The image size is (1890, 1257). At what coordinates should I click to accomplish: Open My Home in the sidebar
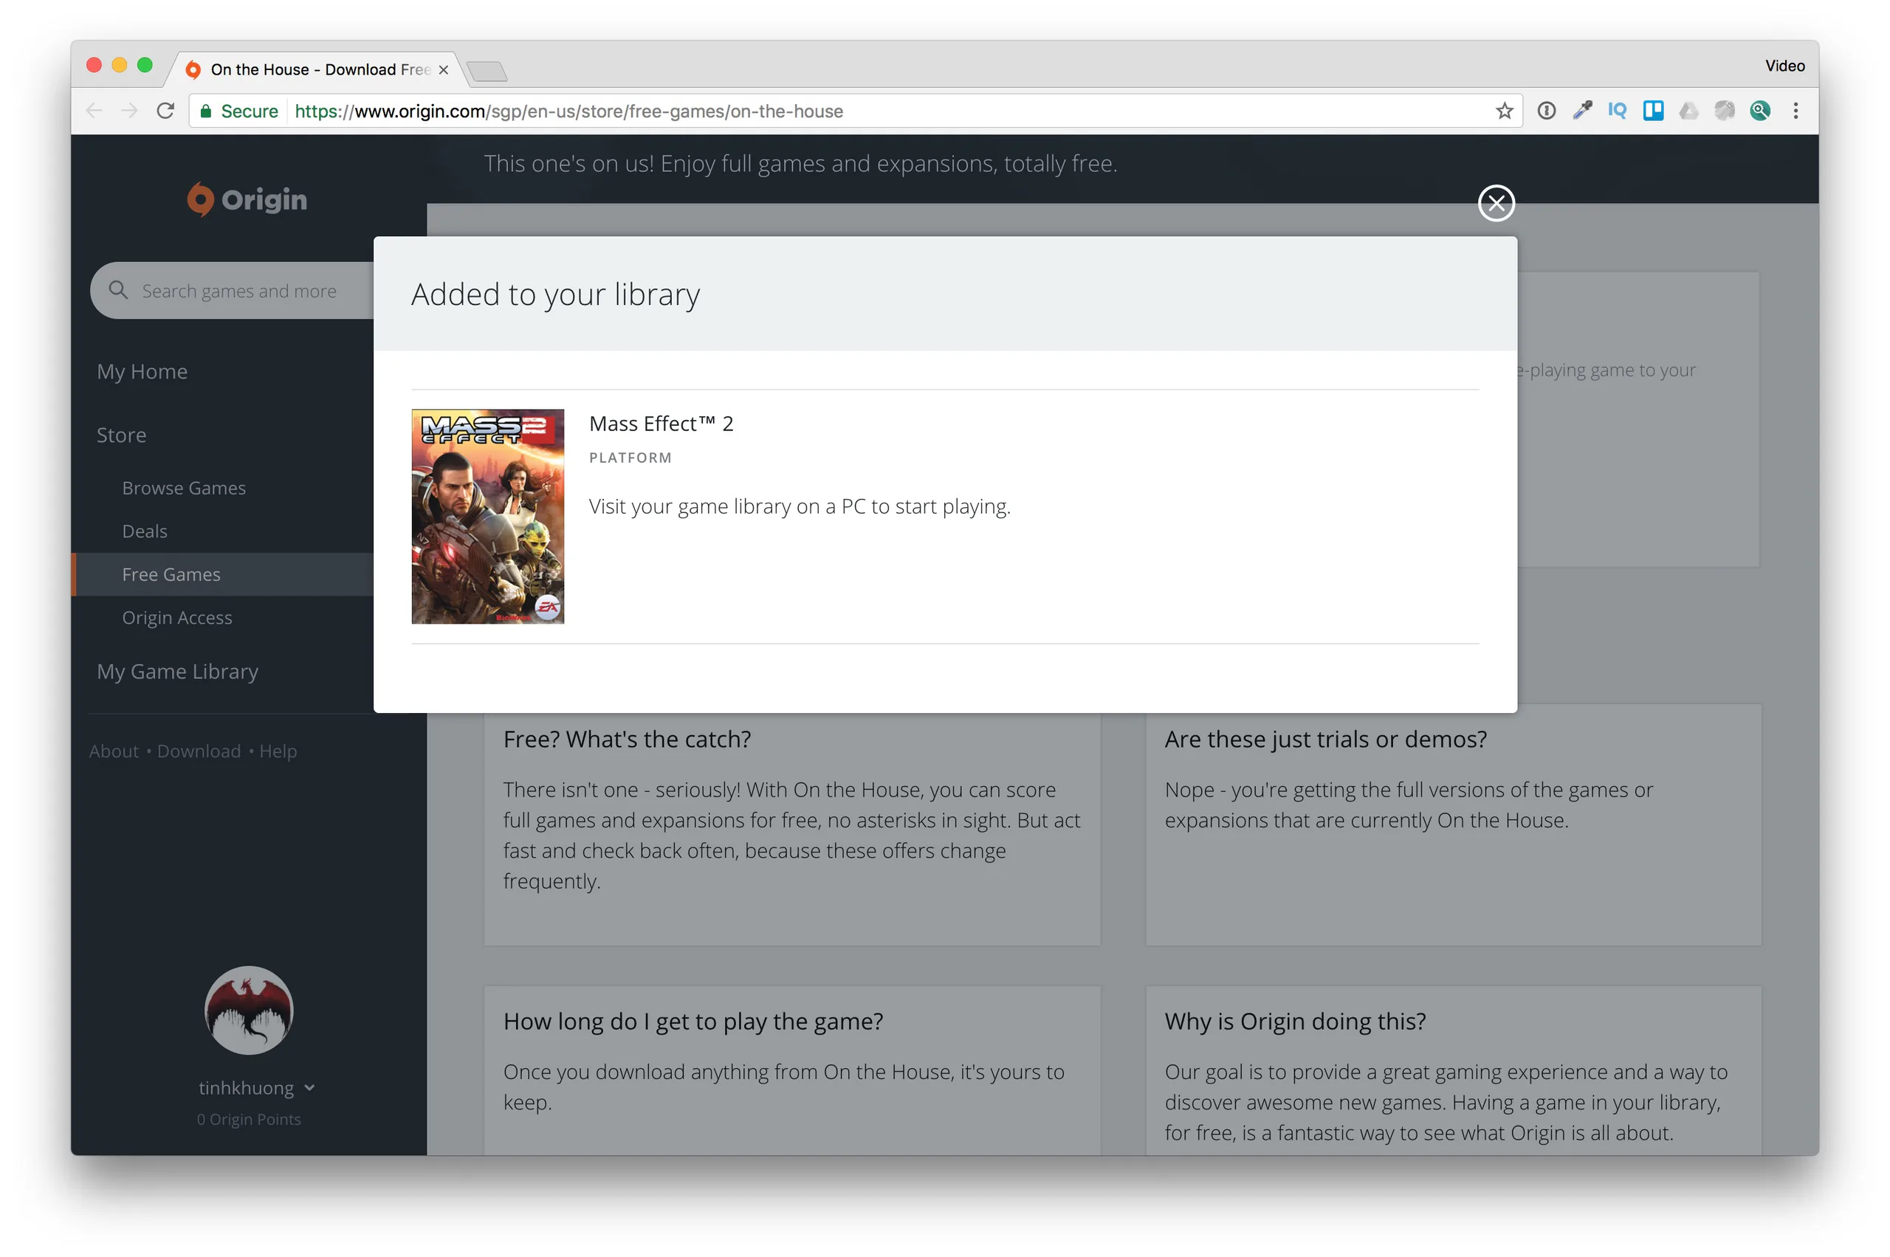click(142, 371)
